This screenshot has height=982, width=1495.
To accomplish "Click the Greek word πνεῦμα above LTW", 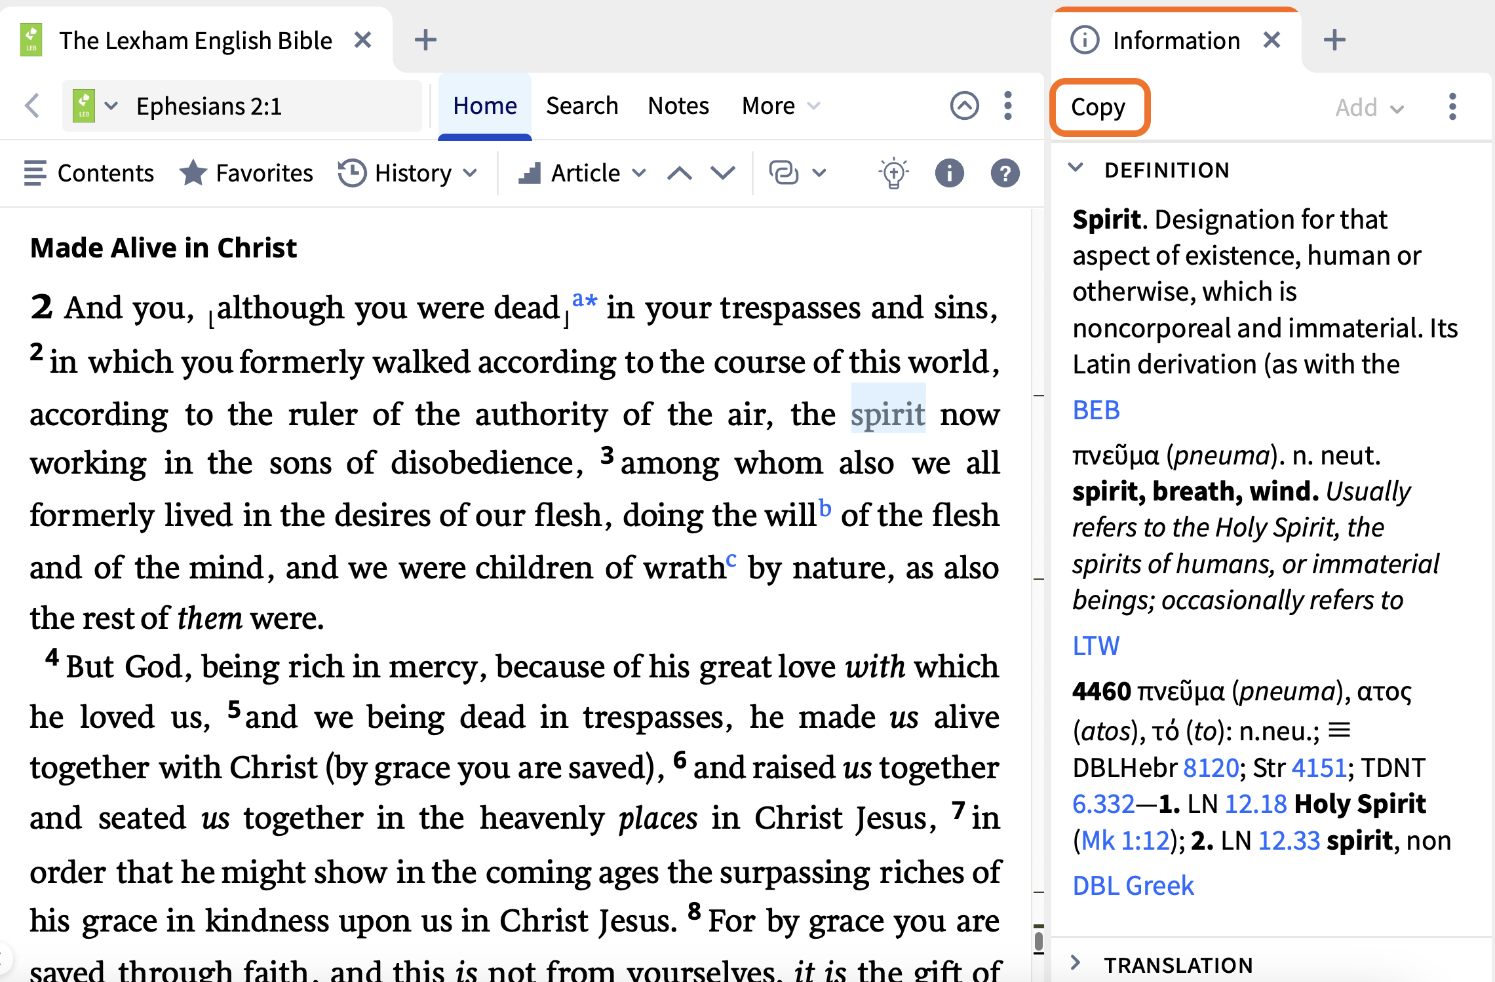I will [1116, 455].
